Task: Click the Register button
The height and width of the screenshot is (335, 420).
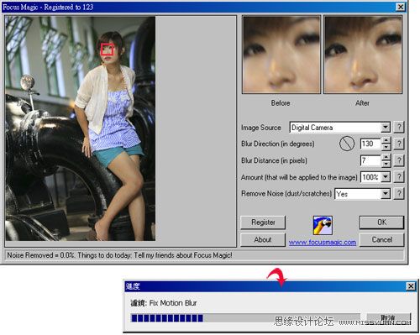Action: click(x=263, y=222)
